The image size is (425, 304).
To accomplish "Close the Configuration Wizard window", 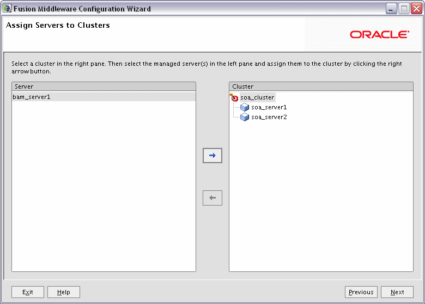I will pyautogui.click(x=416, y=9).
